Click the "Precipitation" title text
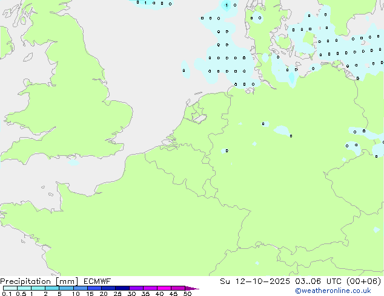Image resolution: width=384 pixels, height=296 pixels. (25, 282)
